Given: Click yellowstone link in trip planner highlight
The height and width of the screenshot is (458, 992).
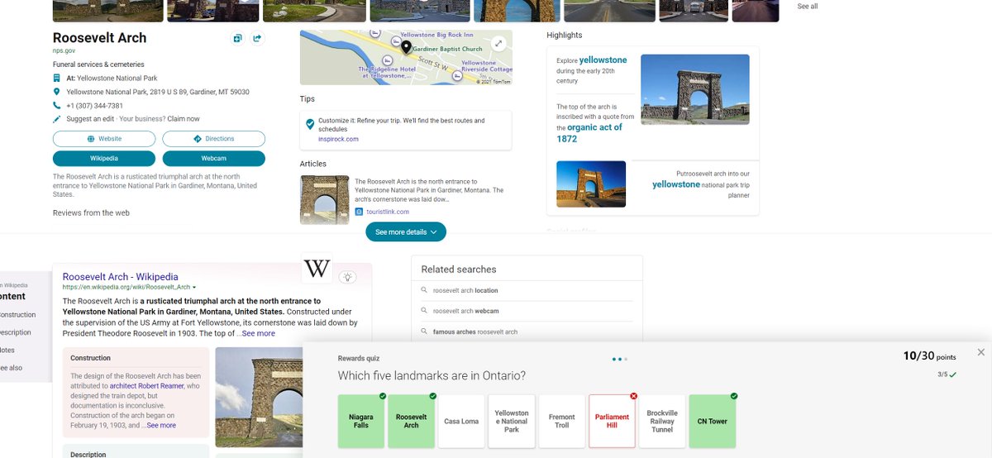Looking at the screenshot, I should [676, 184].
